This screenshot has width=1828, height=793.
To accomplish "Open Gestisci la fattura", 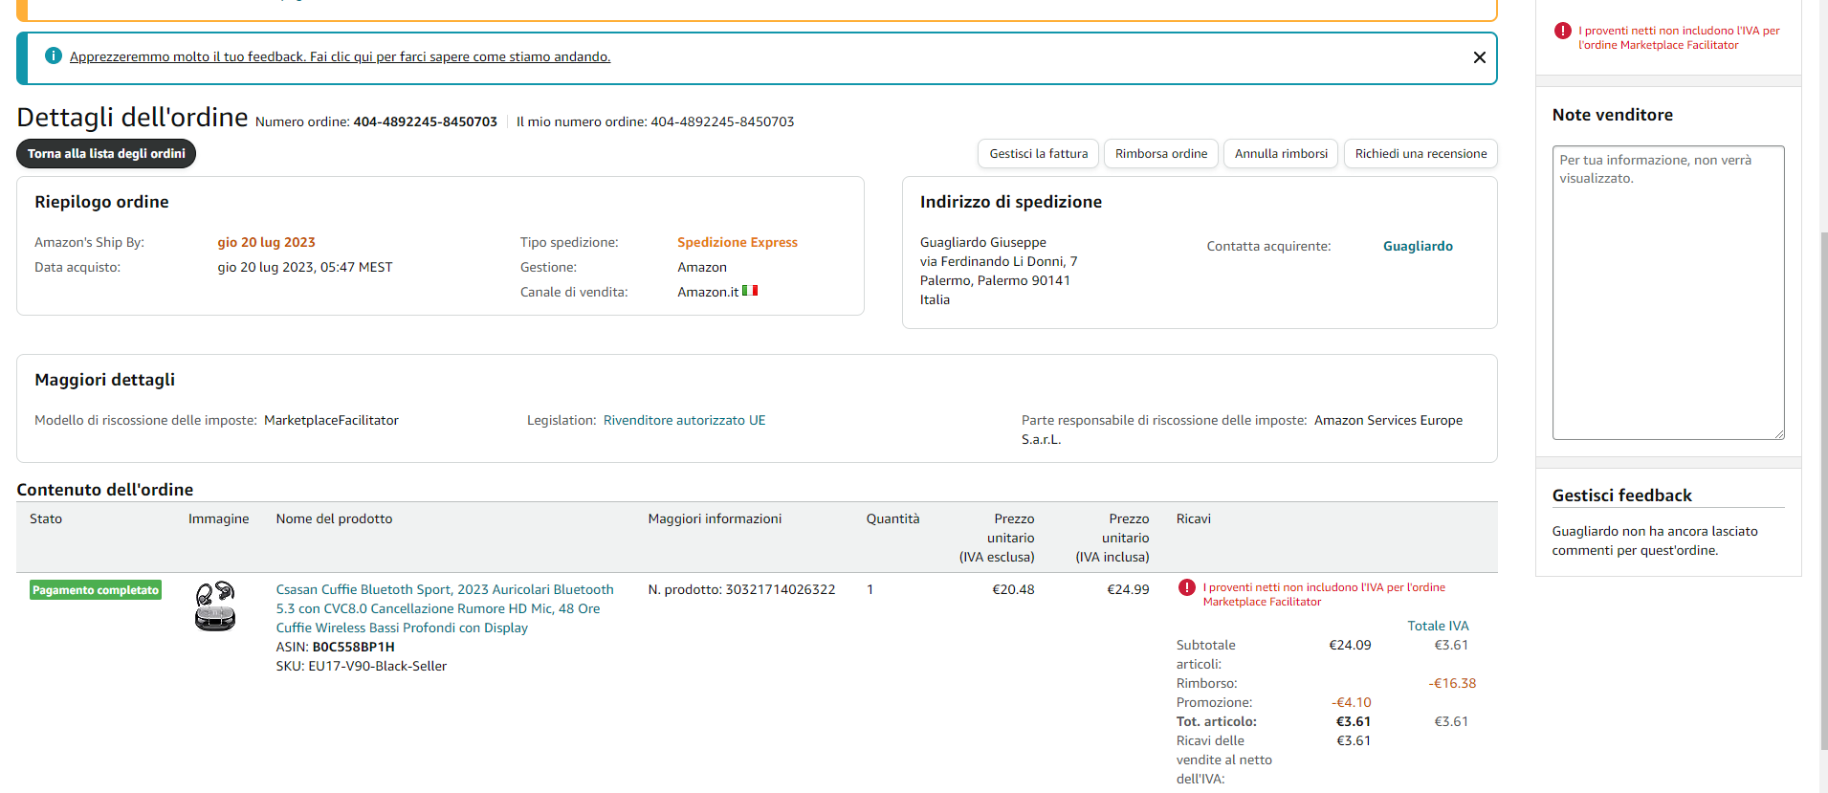I will [1038, 154].
